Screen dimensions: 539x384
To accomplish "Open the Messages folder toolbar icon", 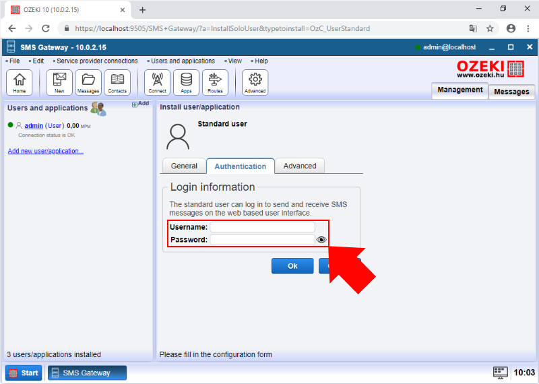I will click(x=88, y=82).
